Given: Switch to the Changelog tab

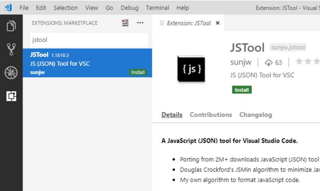Looking at the screenshot, I should coord(256,115).
